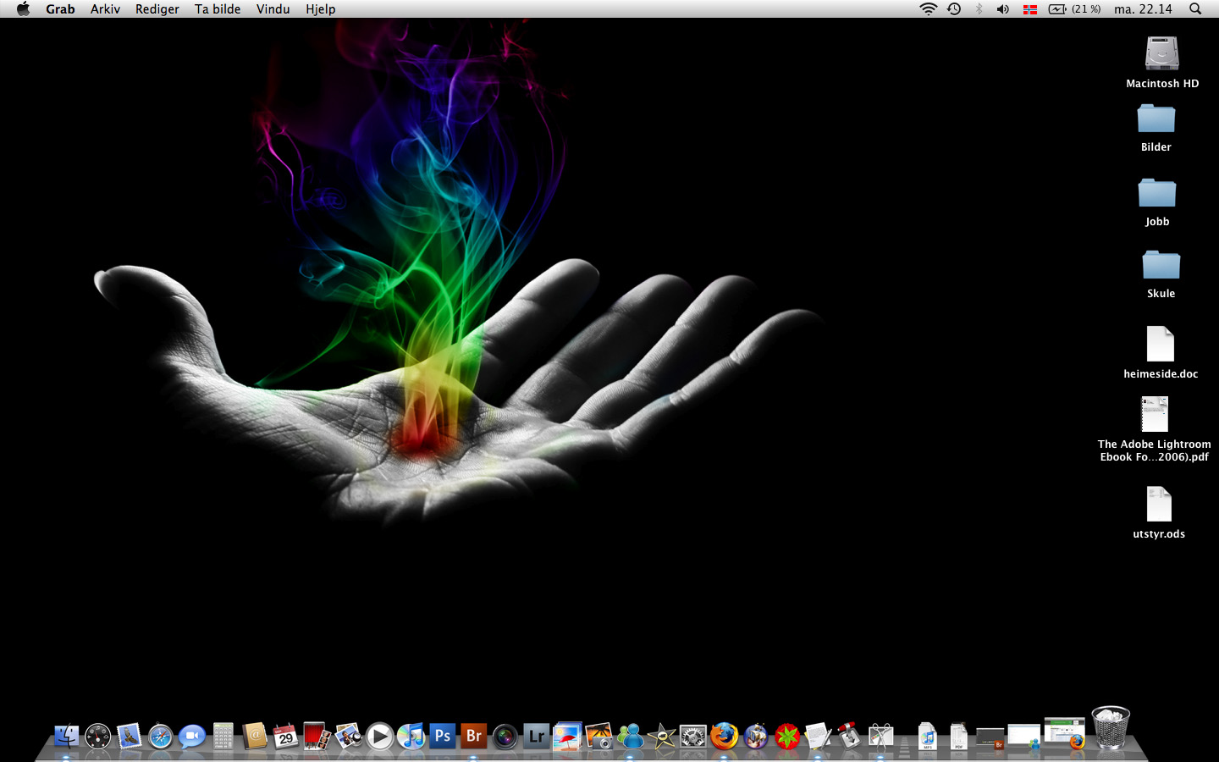Open the Hjelp menu
This screenshot has width=1219, height=762.
click(321, 8)
